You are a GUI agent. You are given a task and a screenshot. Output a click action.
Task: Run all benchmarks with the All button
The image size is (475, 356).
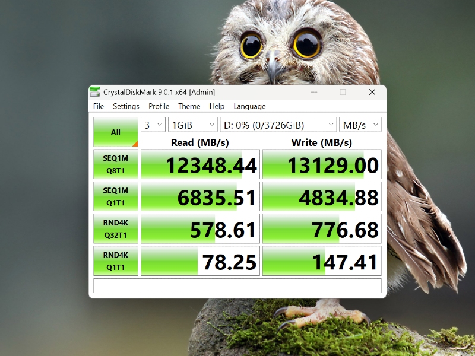116,132
